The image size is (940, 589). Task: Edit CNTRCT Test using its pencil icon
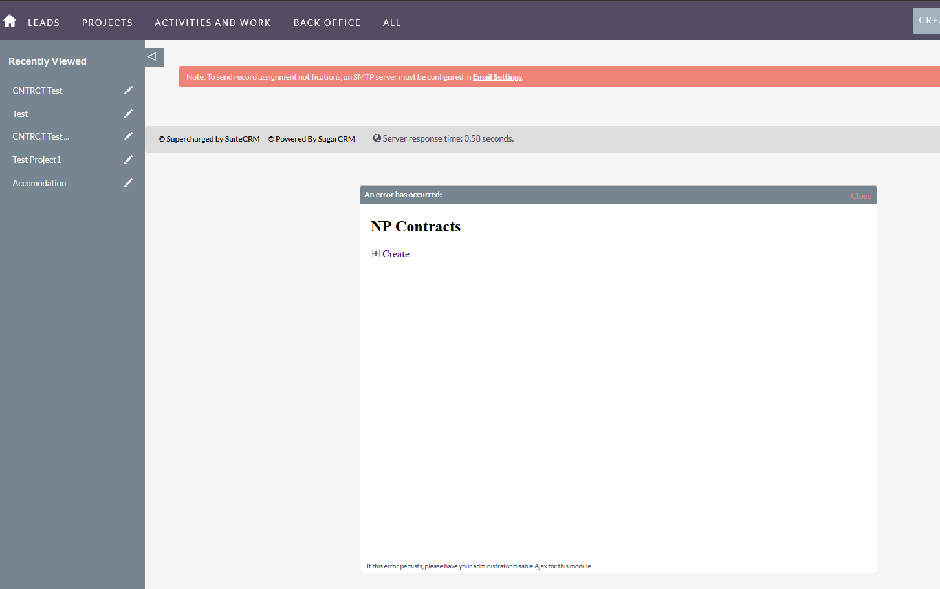coord(128,91)
